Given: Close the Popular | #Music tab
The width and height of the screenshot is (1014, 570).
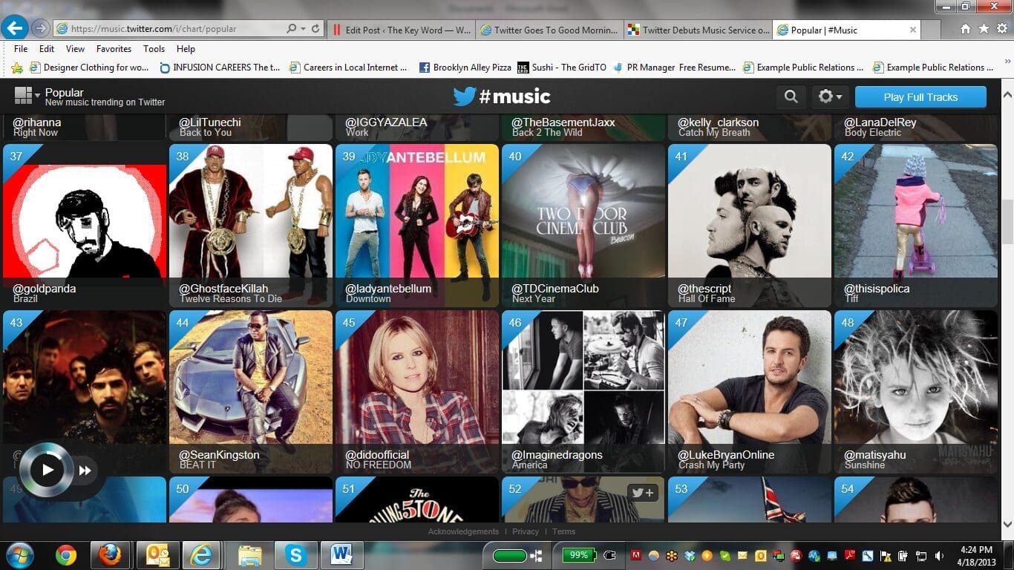Looking at the screenshot, I should coord(913,30).
